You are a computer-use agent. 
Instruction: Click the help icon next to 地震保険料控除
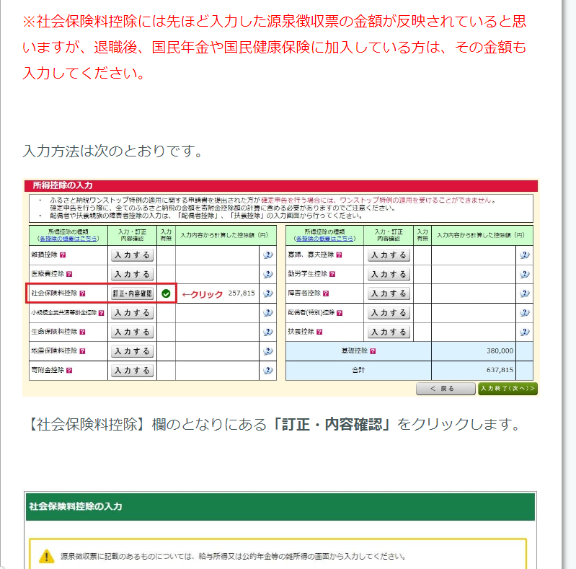(83, 351)
